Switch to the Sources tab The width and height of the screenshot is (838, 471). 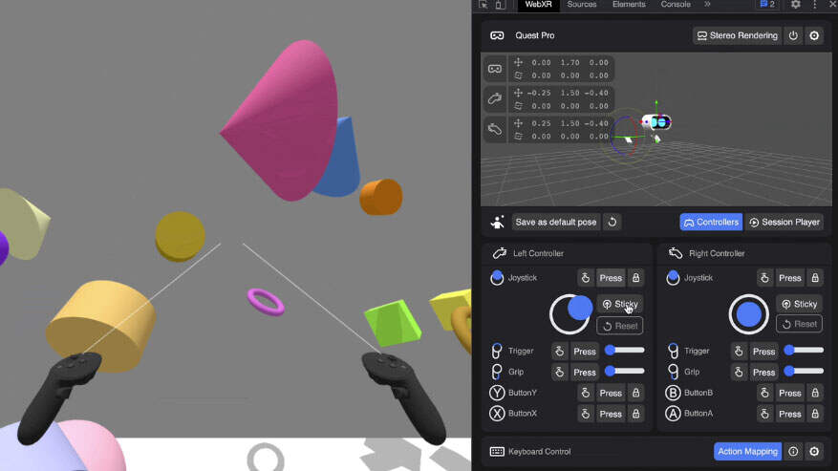[x=581, y=5]
